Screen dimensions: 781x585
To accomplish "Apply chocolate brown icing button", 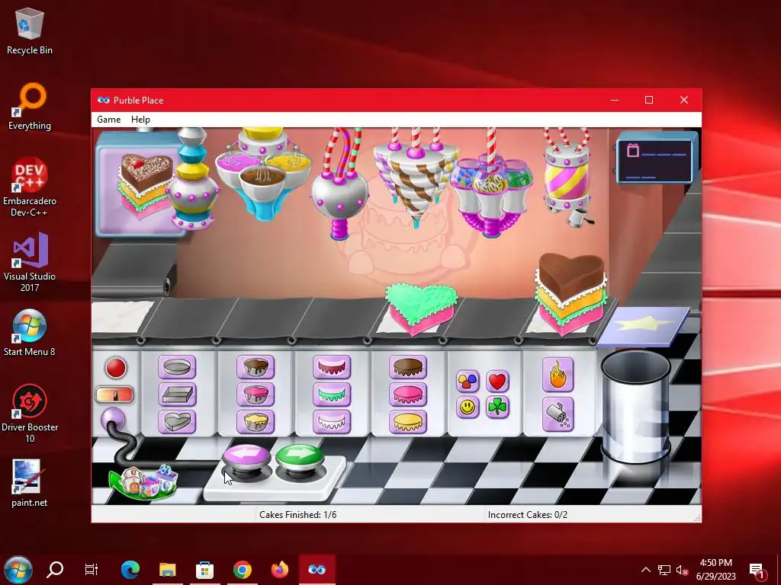I will pyautogui.click(x=408, y=367).
